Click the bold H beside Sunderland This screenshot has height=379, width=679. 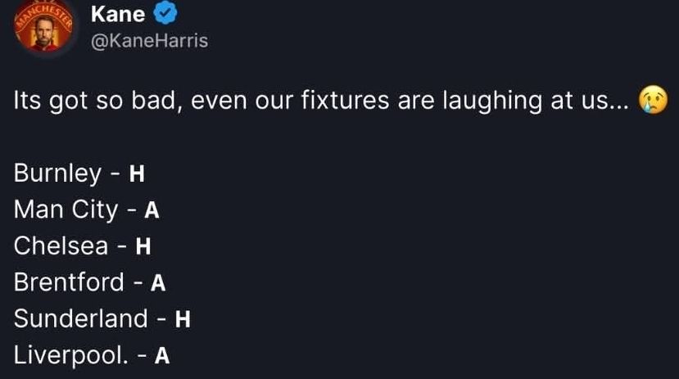(183, 319)
